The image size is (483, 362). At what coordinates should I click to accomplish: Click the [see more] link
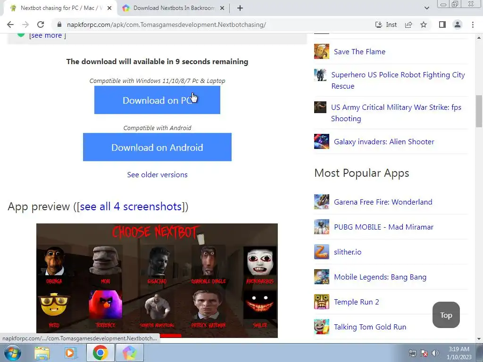[48, 35]
